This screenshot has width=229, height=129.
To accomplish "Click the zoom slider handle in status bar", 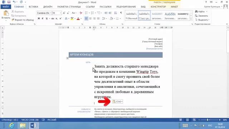I will [208, 120].
